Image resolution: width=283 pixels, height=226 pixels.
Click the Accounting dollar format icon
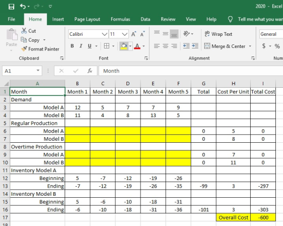[x=264, y=46]
